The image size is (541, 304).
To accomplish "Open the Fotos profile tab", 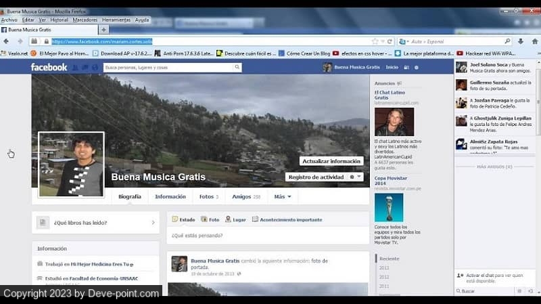I will tap(209, 196).
